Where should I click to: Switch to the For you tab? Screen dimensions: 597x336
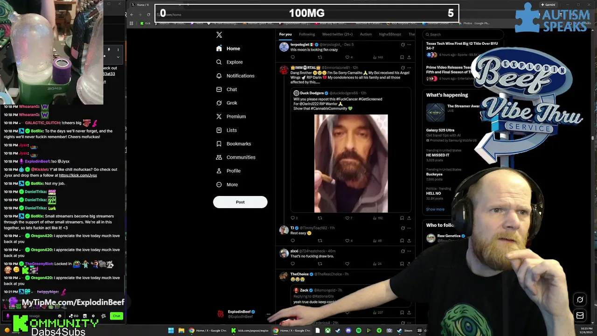(x=285, y=34)
